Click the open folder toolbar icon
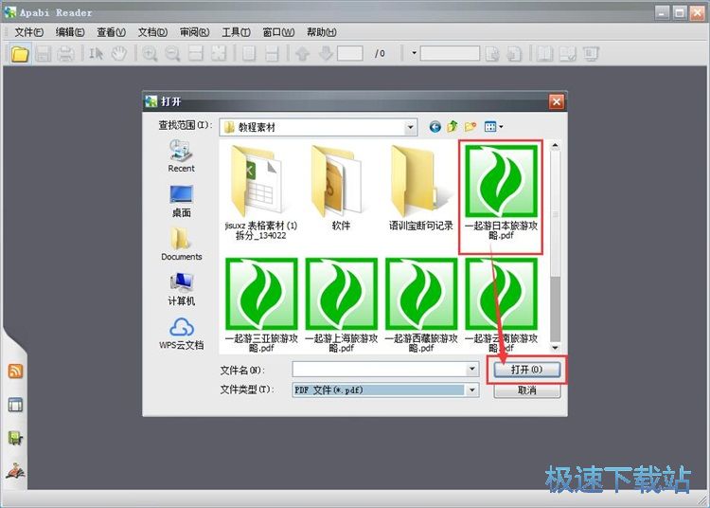This screenshot has width=710, height=508. 20,53
